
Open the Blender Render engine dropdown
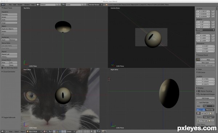[x=96, y=5]
